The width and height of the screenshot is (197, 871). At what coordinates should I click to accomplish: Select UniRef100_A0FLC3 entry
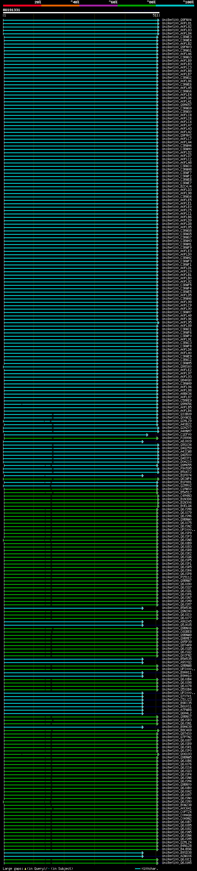pos(177,68)
